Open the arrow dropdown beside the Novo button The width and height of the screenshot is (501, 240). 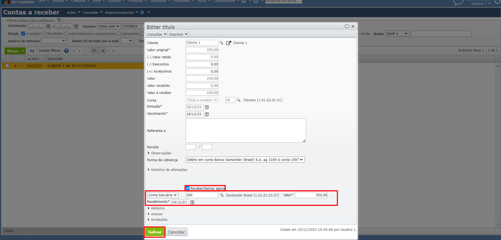[x=23, y=51]
